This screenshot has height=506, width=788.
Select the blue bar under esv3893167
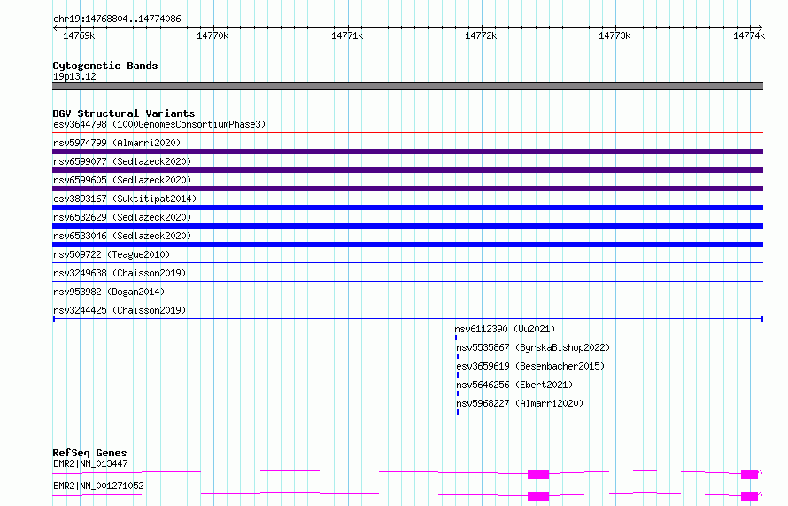tap(407, 207)
